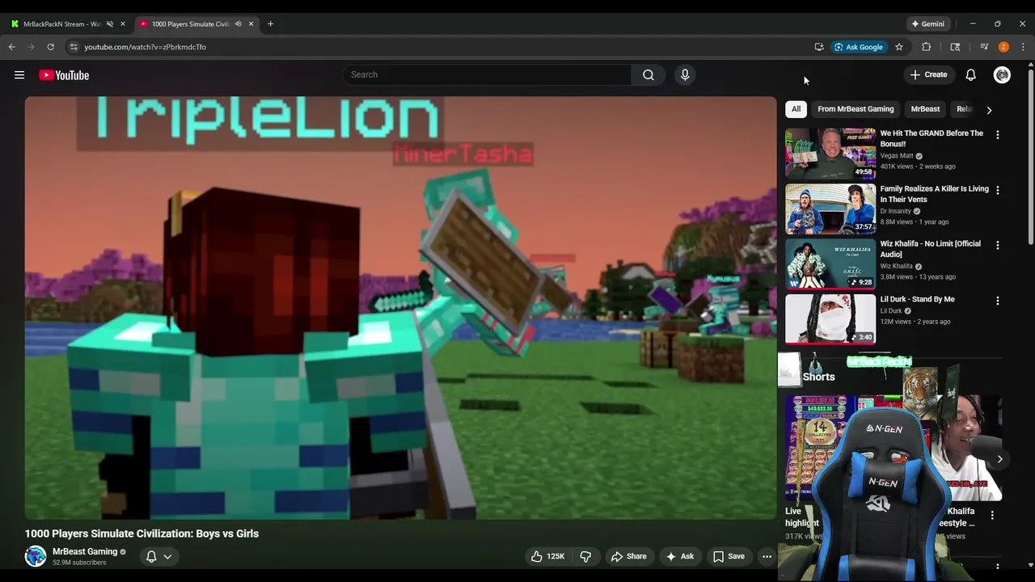The height and width of the screenshot is (582, 1035).
Task: Open Wiz Khalifa No Limit video title
Action: 931,249
